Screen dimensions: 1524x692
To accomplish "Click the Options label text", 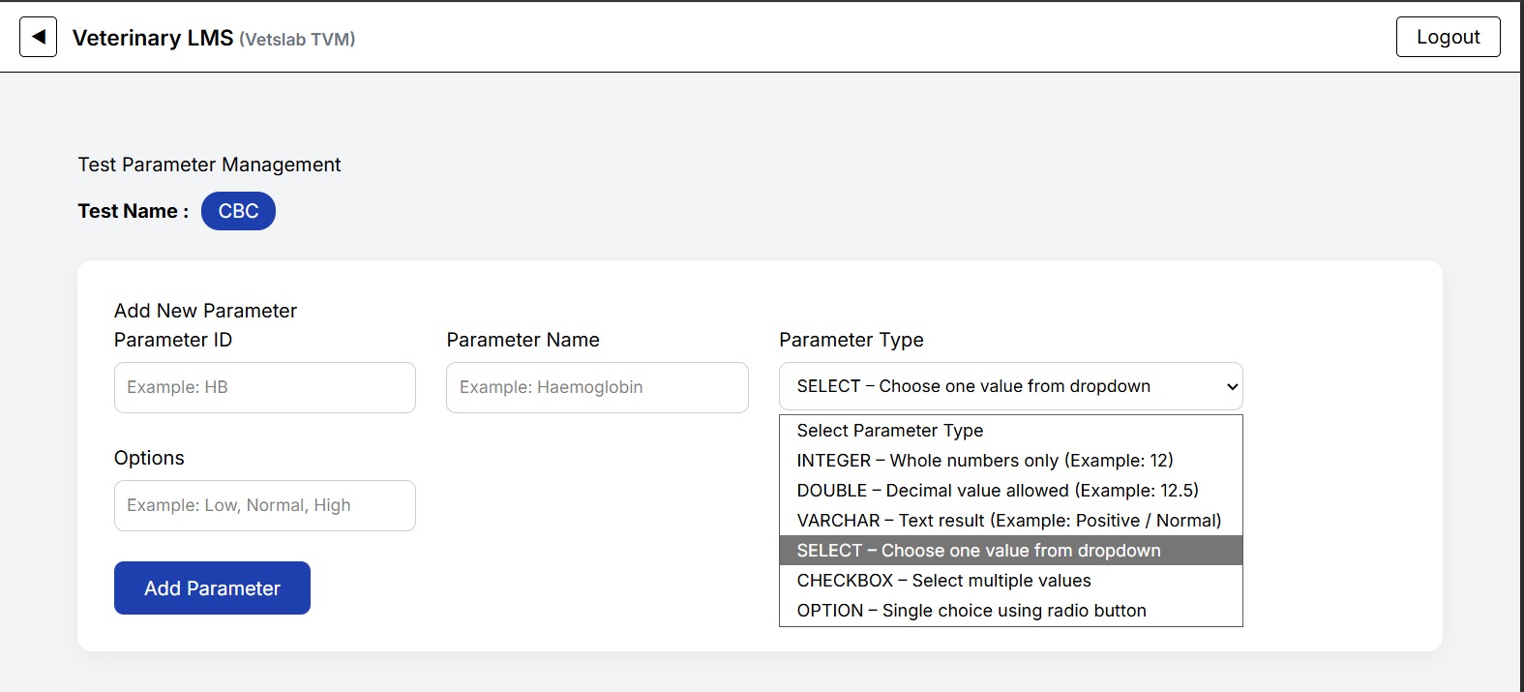I will pyautogui.click(x=149, y=458).
